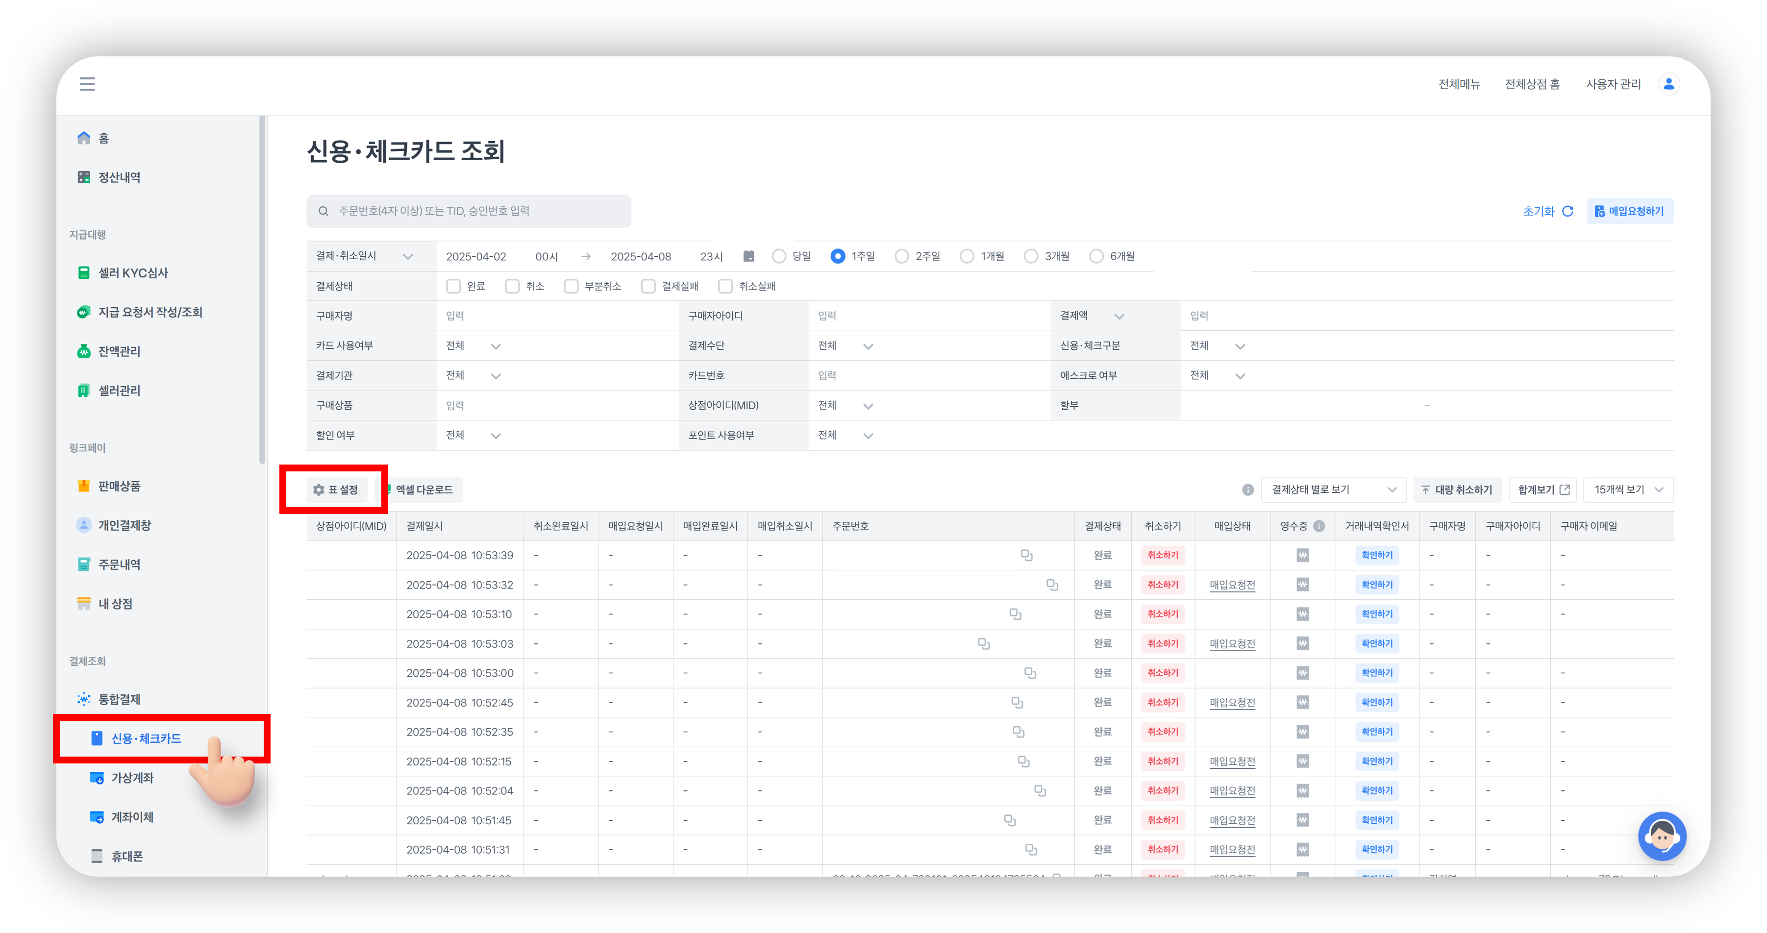The height and width of the screenshot is (933, 1767).
Task: Check the 부분취소 status checkbox
Action: click(x=571, y=286)
